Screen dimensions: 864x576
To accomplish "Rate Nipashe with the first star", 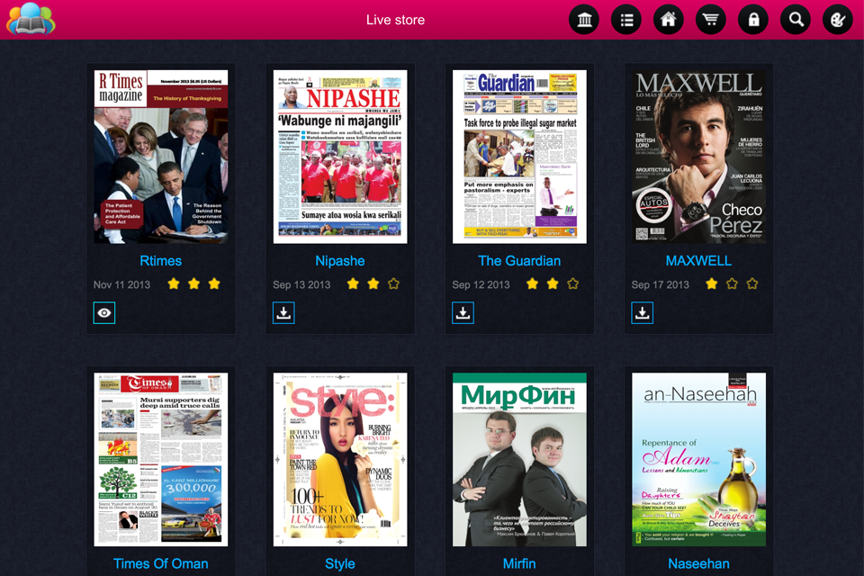I will pyautogui.click(x=353, y=283).
